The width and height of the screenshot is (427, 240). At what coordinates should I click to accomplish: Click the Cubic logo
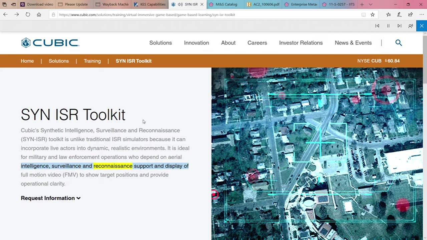[x=50, y=43]
